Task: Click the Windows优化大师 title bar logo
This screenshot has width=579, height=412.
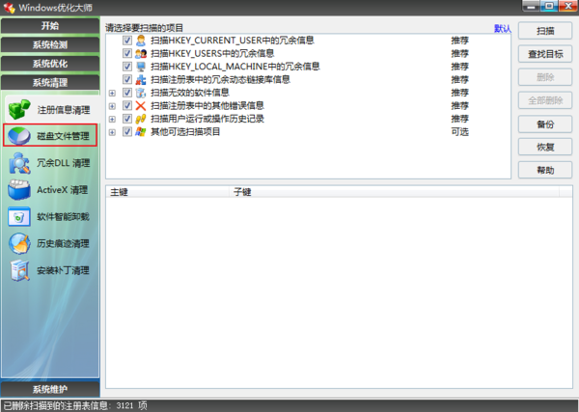Action: [9, 8]
